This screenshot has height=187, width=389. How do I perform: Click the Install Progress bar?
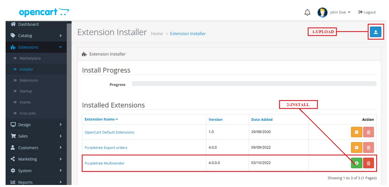click(254, 84)
